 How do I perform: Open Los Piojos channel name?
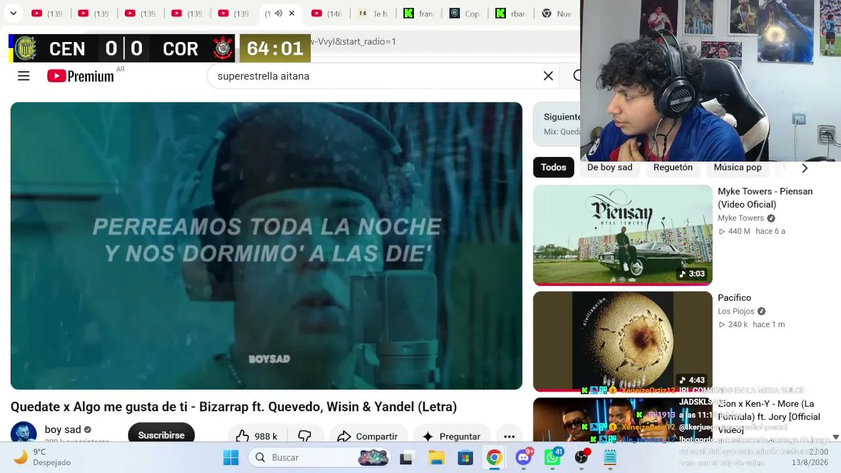(x=736, y=311)
